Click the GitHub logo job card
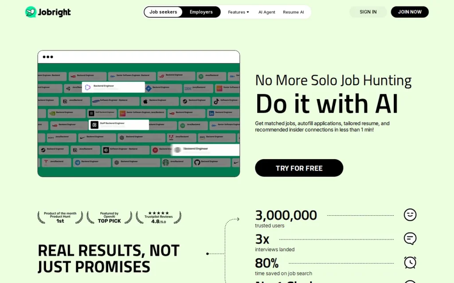 coord(211,163)
